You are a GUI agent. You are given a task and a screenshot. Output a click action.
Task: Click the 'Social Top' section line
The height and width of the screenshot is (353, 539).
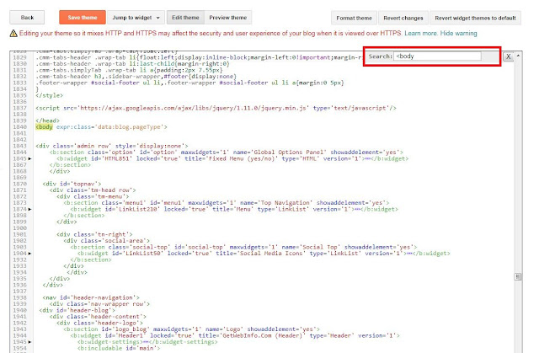click(x=243, y=247)
